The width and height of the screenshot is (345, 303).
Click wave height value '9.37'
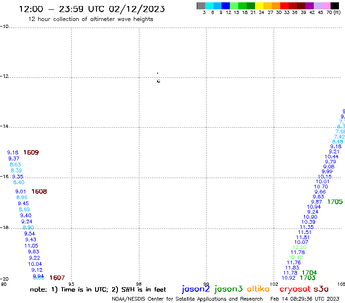[14, 158]
